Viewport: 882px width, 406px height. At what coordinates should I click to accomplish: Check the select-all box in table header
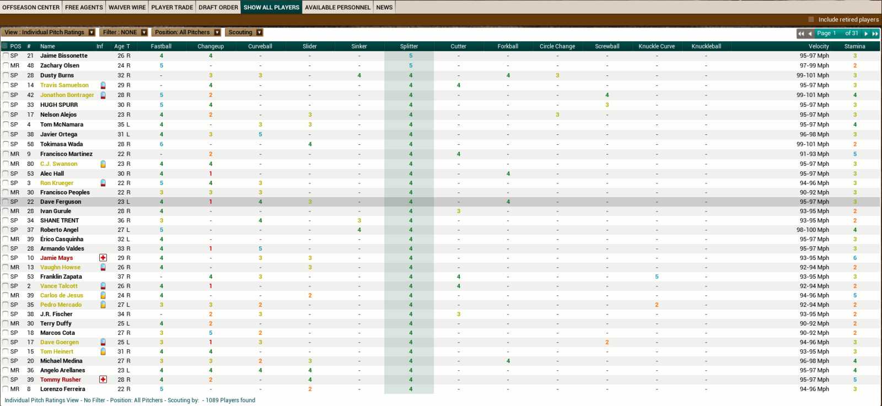5,46
